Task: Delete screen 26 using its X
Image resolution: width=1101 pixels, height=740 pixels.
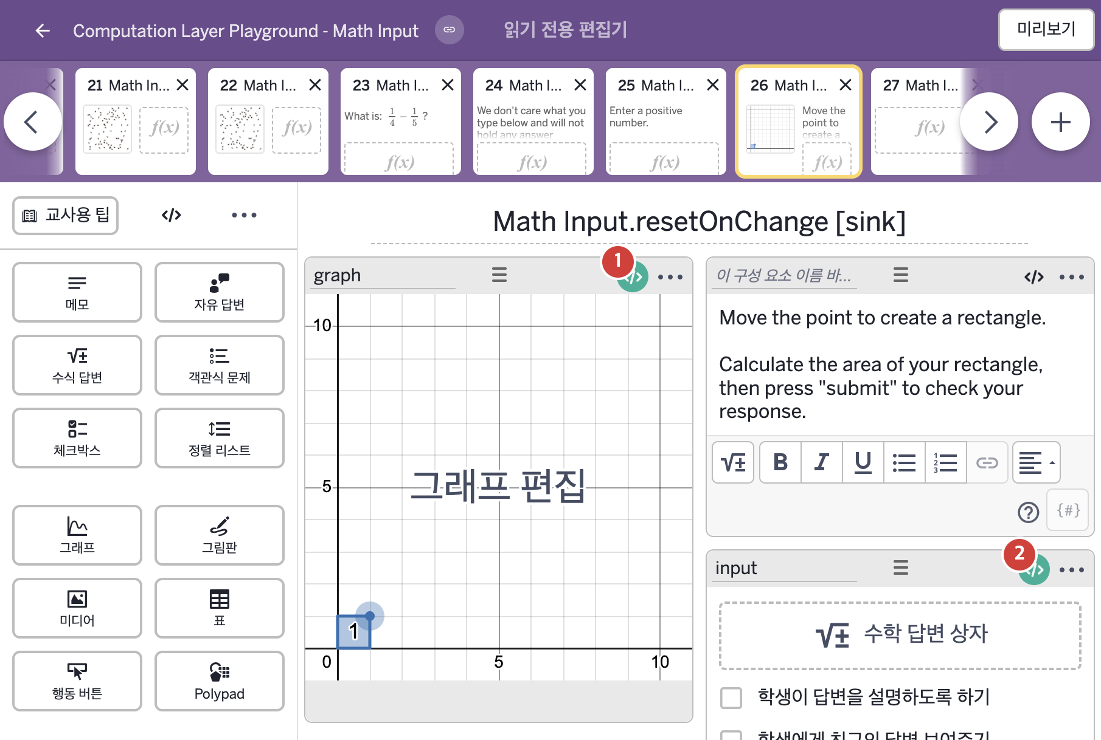Action: [x=845, y=85]
